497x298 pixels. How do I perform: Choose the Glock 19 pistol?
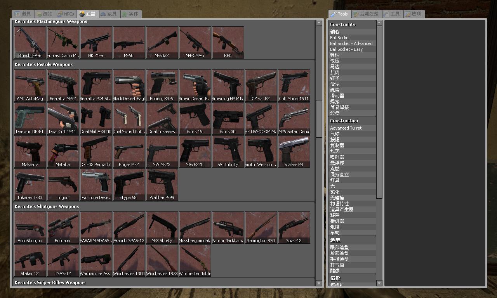coord(195,119)
